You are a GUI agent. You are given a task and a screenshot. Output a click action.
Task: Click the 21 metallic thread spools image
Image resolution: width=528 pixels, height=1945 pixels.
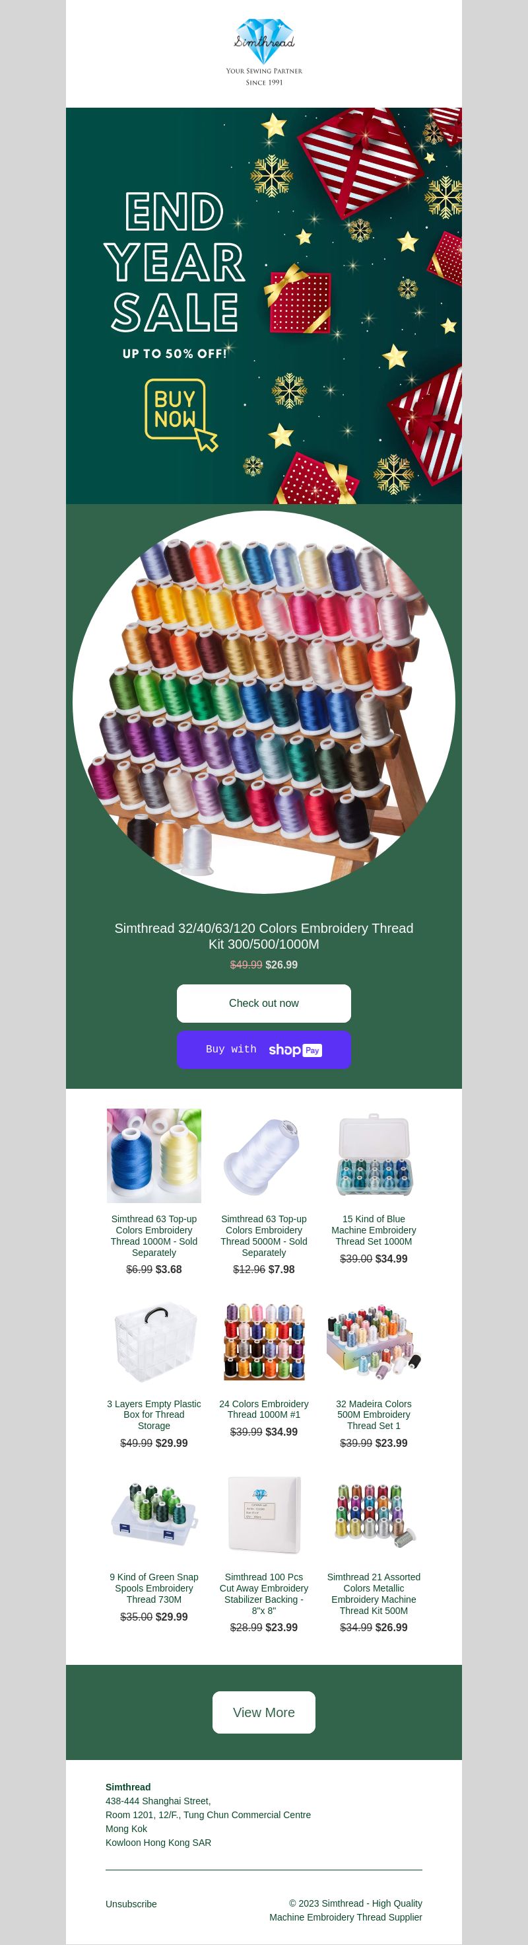(x=374, y=1513)
